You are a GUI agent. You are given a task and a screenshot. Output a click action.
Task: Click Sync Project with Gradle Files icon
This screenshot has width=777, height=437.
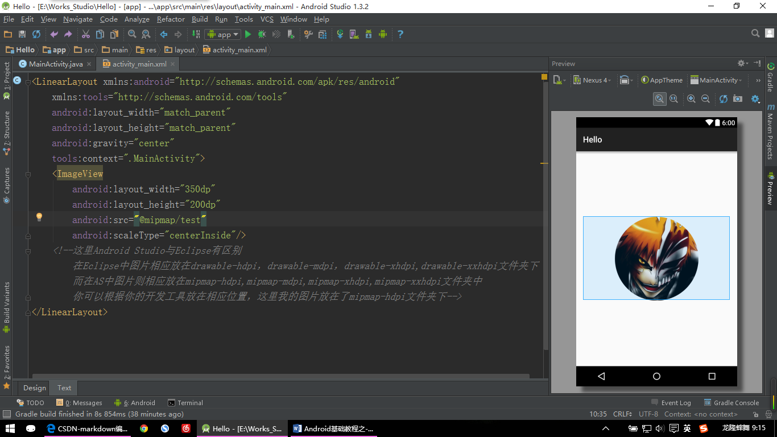pyautogui.click(x=340, y=34)
